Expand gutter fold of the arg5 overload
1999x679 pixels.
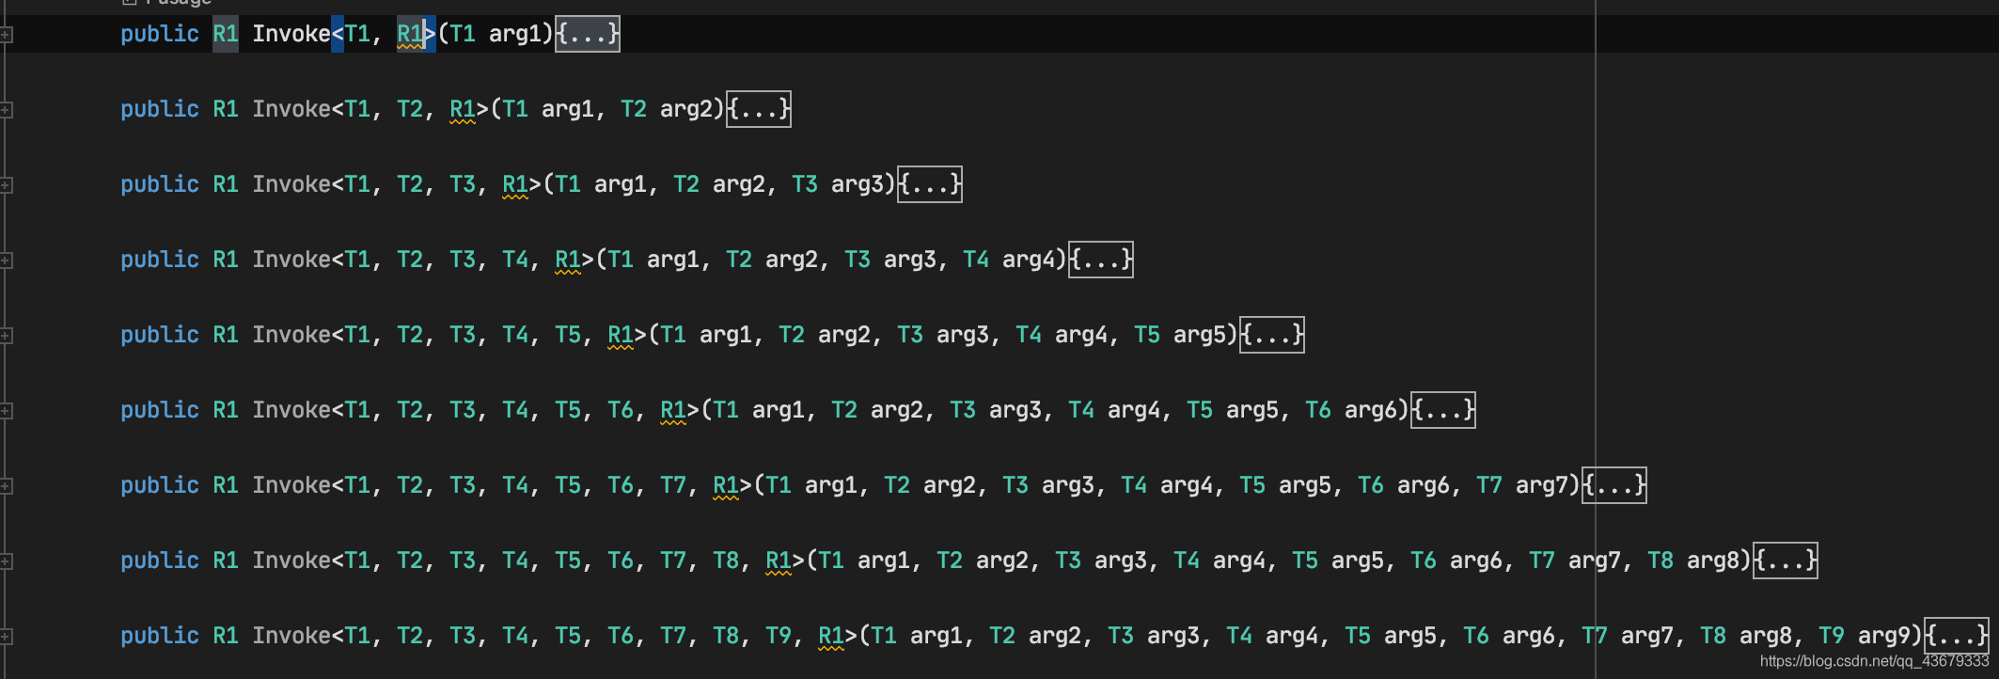pos(6,336)
